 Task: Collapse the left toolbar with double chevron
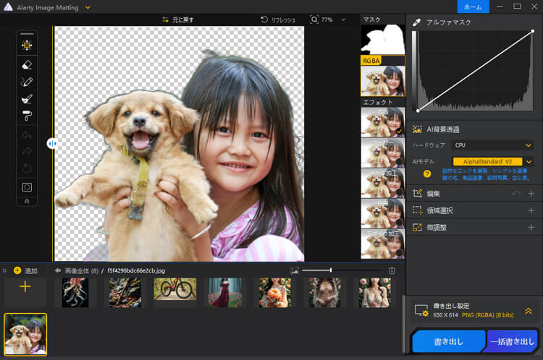click(27, 201)
